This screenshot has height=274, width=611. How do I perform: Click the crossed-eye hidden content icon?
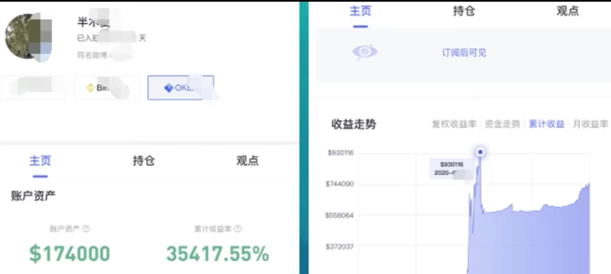coord(365,52)
